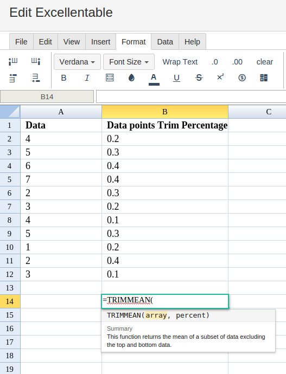This screenshot has height=374, width=286.
Task: Click the cell borders icon
Action: (x=110, y=78)
